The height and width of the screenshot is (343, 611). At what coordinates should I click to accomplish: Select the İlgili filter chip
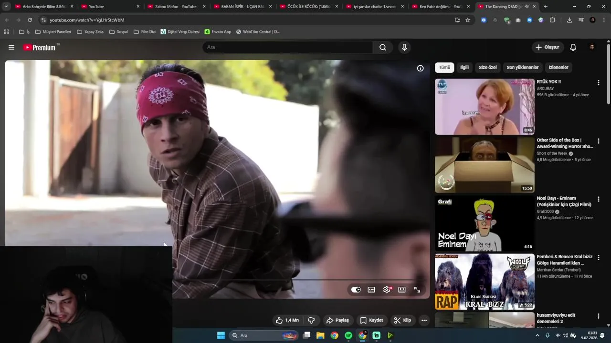[x=464, y=67]
